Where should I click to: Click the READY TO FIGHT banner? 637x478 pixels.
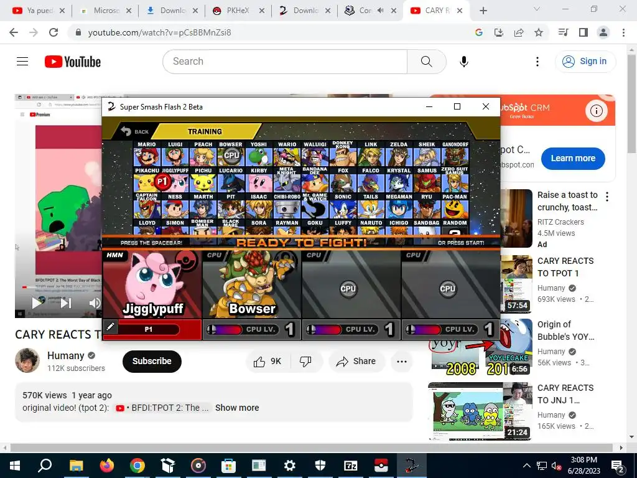pyautogui.click(x=301, y=243)
